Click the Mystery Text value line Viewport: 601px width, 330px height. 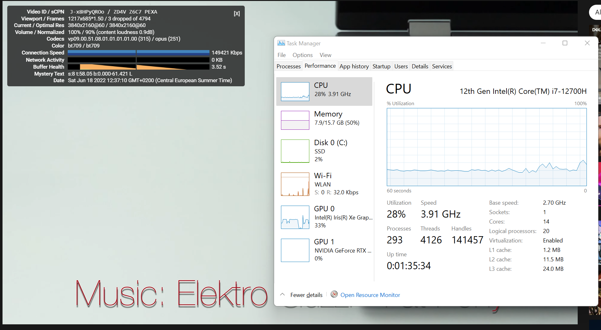pyautogui.click(x=100, y=74)
